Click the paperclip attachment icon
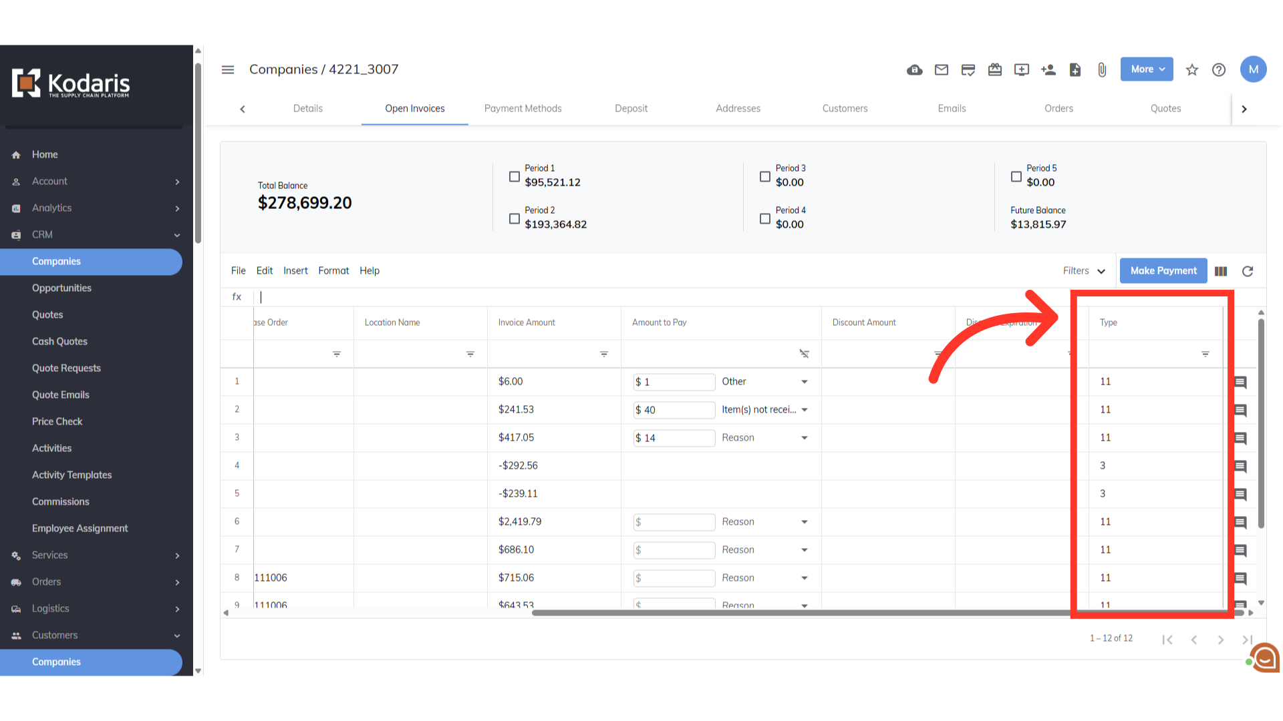 (x=1101, y=69)
